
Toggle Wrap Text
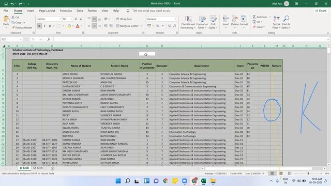pyautogui.click(x=124, y=19)
